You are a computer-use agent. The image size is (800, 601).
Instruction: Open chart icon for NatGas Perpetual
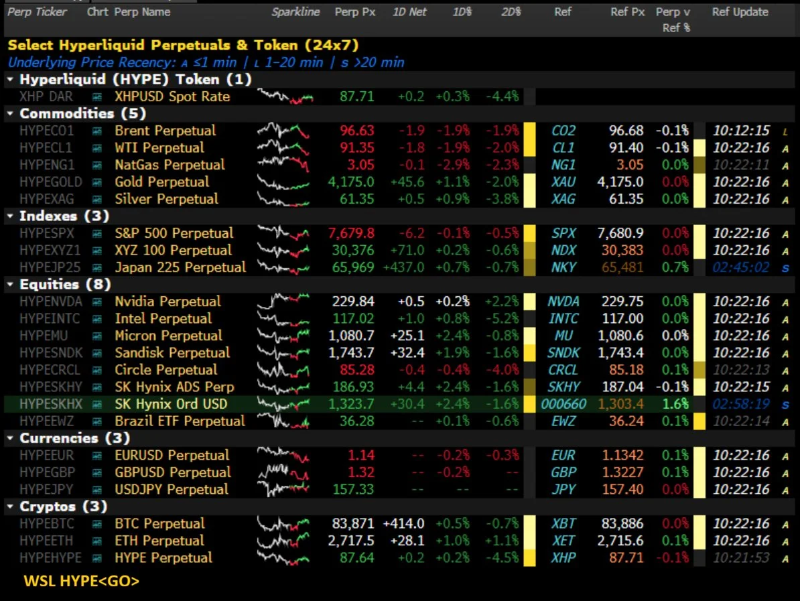pyautogui.click(x=97, y=165)
